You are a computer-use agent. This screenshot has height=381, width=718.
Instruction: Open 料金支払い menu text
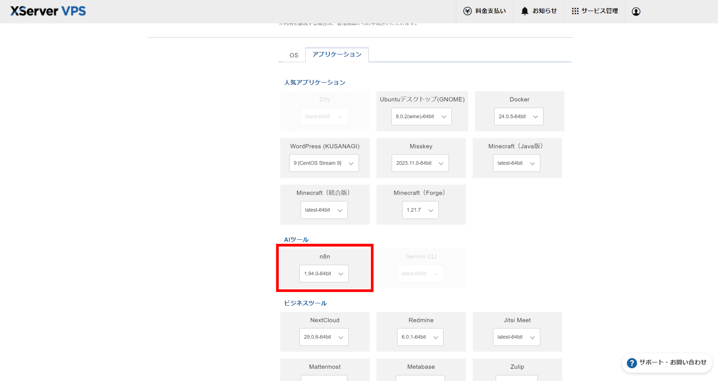coord(490,11)
